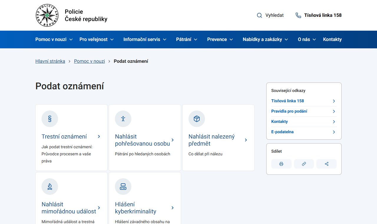Click the Tísňová linka 158 header link
The height and width of the screenshot is (224, 377).
(x=319, y=15)
